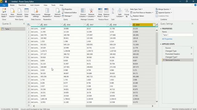This screenshot has height=110, width=197.
Task: Delete the Removed Columns step
Action: point(164,60)
